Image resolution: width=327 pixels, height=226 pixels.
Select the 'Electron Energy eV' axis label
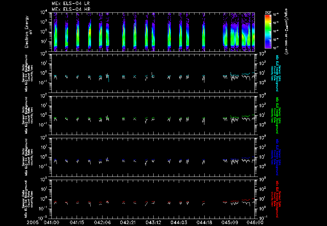[x=28, y=32]
